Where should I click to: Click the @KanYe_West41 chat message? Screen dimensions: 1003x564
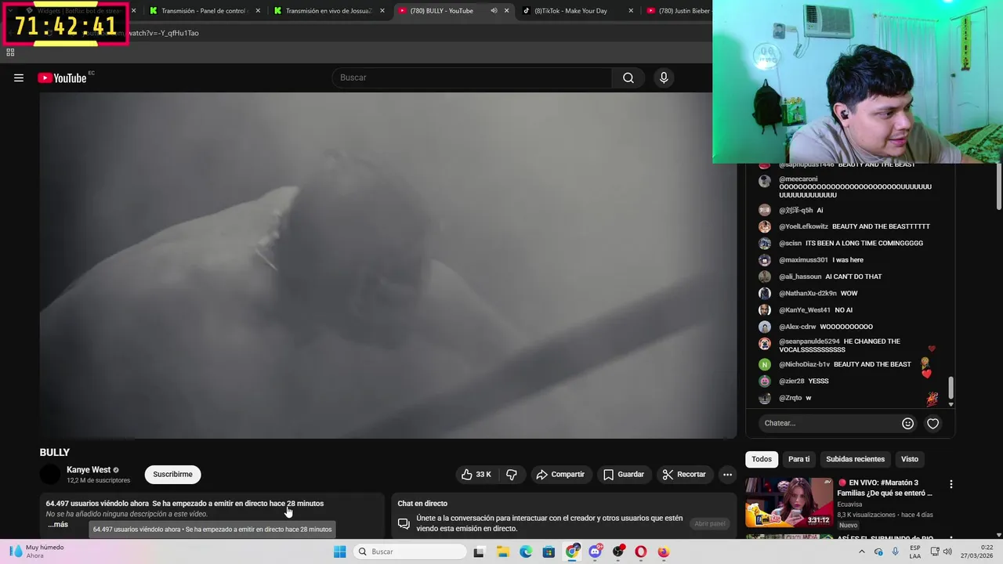click(816, 310)
